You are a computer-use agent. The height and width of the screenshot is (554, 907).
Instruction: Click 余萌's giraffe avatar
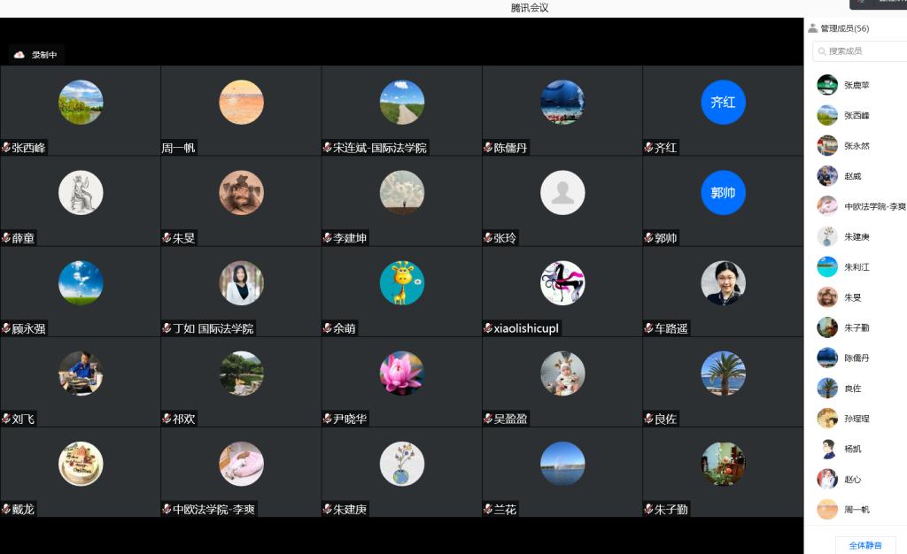401,283
